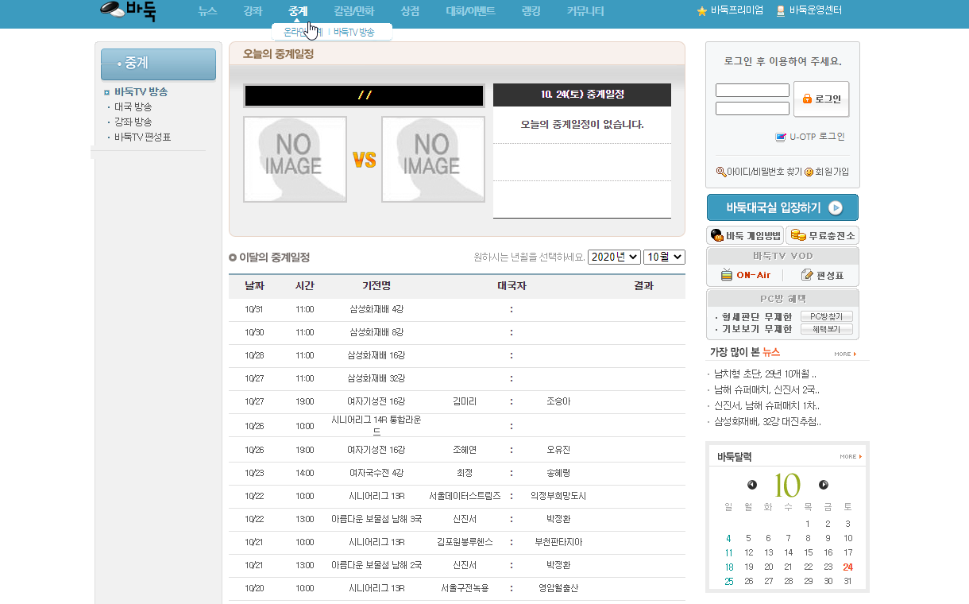Click the U-OTP 로그인 monitor icon
Viewport: 969px width, 604px height.
click(781, 137)
